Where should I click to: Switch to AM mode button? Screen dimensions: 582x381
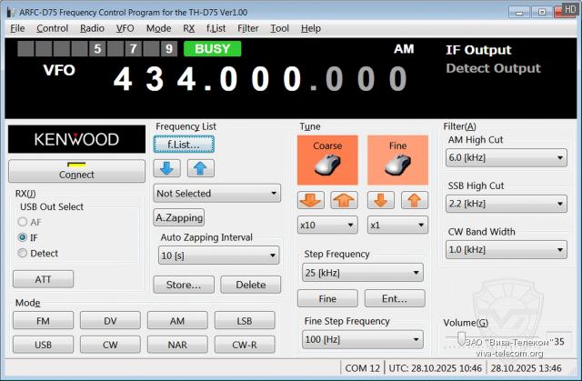click(x=177, y=320)
